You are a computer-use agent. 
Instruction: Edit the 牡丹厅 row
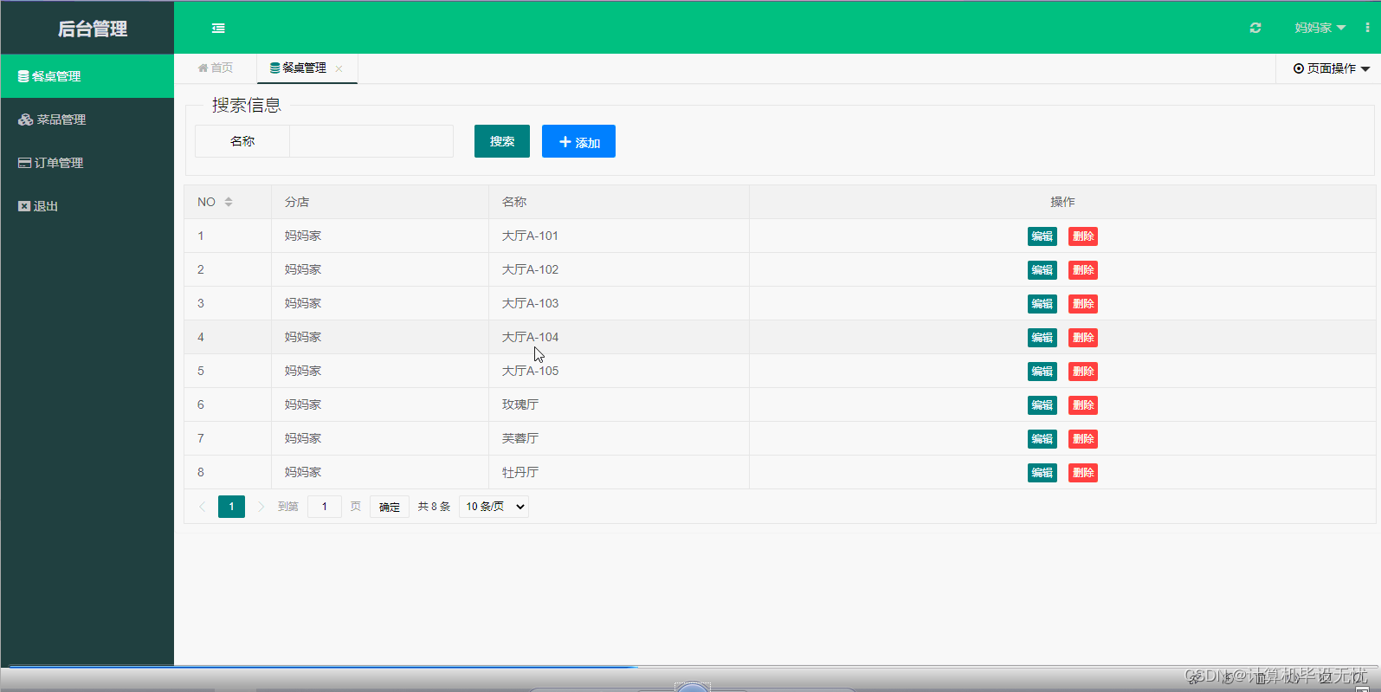pos(1042,473)
